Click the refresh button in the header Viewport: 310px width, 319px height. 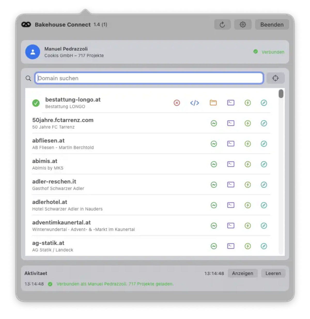[222, 25]
